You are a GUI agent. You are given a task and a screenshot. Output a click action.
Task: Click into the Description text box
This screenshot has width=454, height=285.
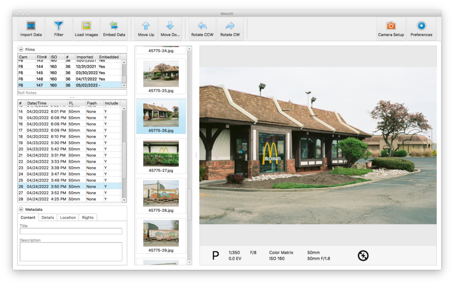point(71,252)
